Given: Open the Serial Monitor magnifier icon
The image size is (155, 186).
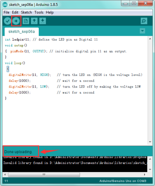Looking at the screenshot, I should tap(144, 21).
